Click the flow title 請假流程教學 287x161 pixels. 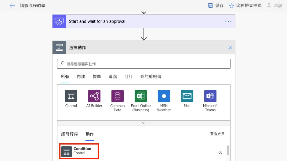(33, 5)
